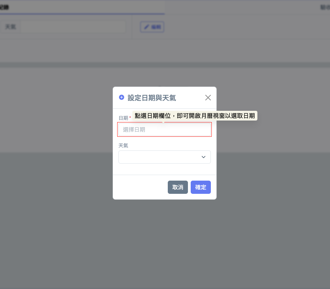The height and width of the screenshot is (289, 330).
Task: Click the dialog footer area left of 取消
Action: click(x=140, y=187)
